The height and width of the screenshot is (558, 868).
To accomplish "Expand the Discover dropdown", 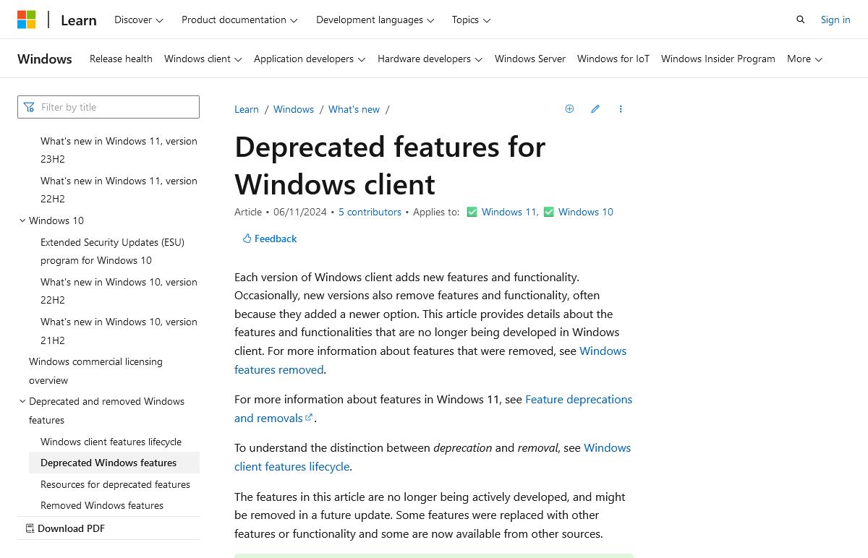I will pyautogui.click(x=139, y=20).
